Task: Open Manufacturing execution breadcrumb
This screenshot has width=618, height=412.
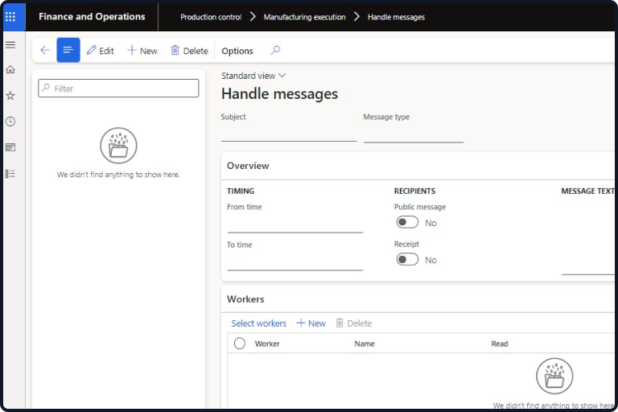Action: tap(304, 17)
